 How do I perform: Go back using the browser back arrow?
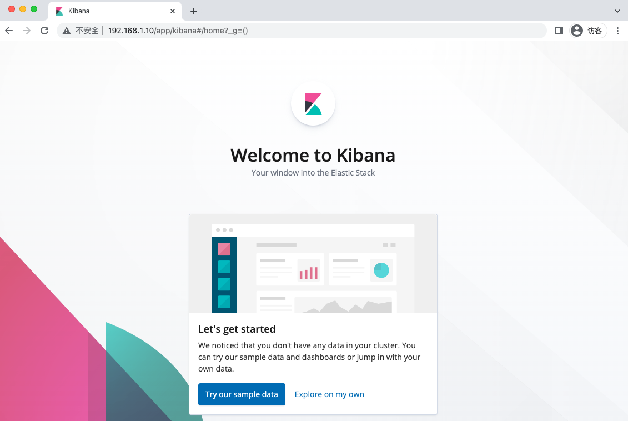(9, 31)
